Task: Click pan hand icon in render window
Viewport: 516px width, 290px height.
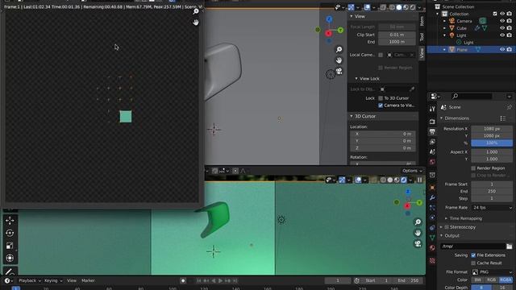Action: pyautogui.click(x=196, y=23)
